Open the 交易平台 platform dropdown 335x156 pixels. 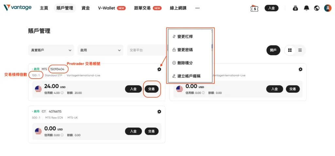pyautogui.click(x=147, y=50)
